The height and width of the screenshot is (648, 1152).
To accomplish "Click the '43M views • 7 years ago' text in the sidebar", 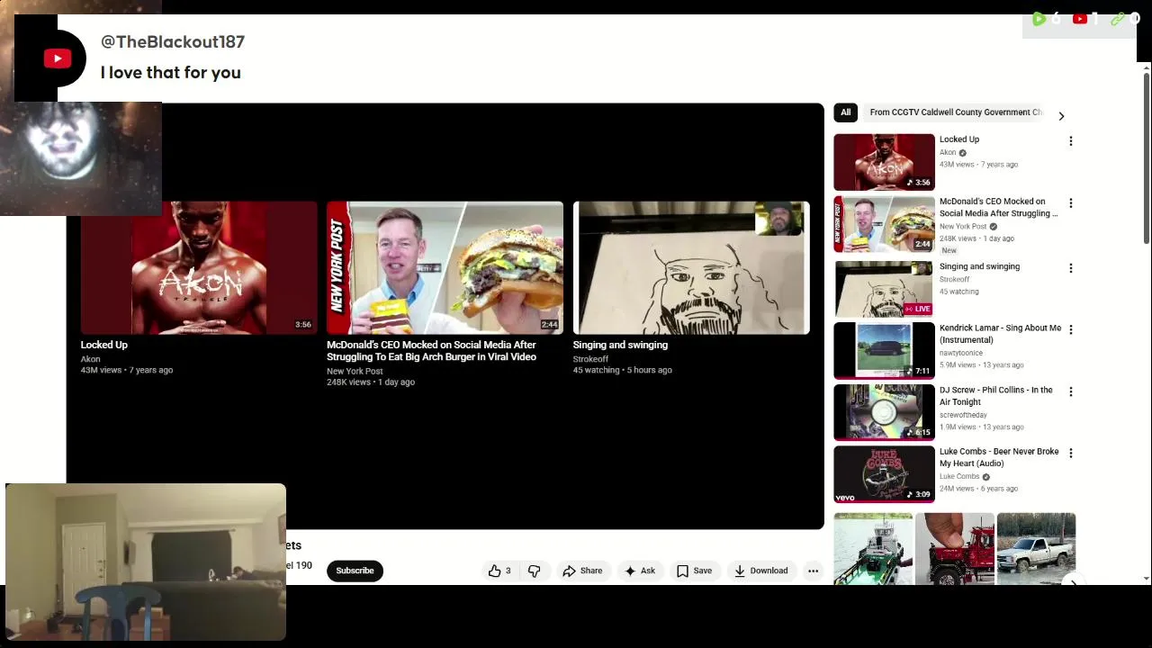I will pos(978,165).
